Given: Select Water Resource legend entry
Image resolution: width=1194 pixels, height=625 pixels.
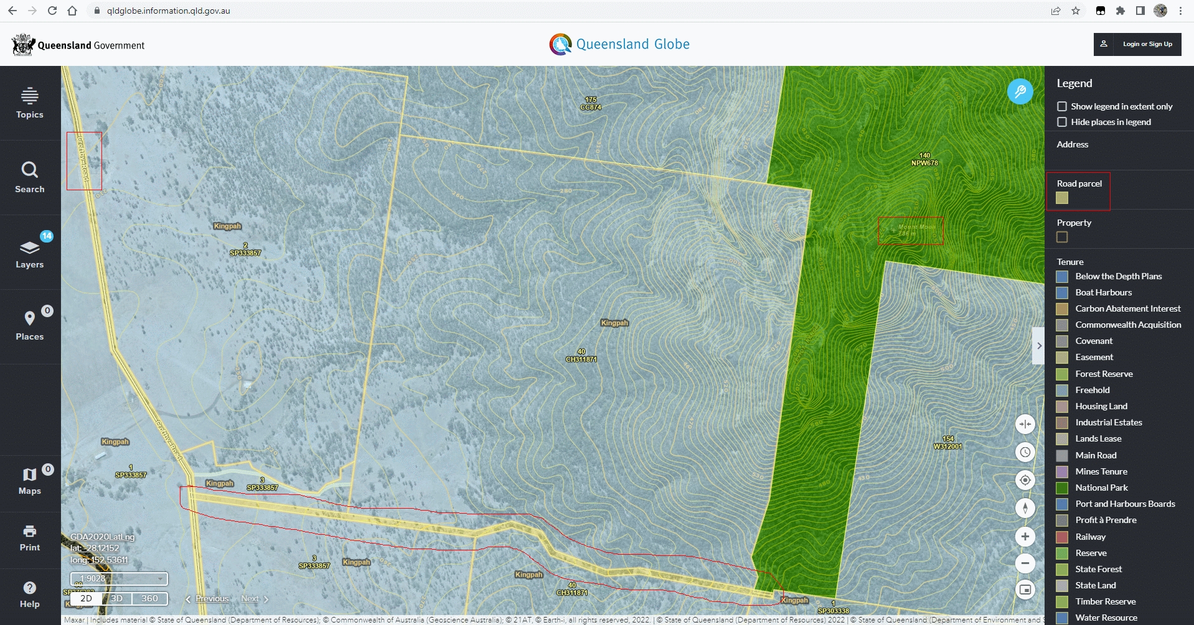Looking at the screenshot, I should click(1106, 618).
